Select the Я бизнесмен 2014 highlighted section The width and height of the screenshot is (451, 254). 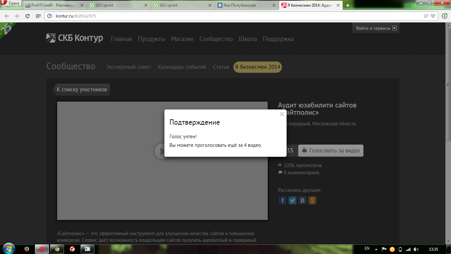click(258, 67)
